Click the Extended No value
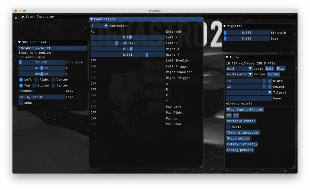The height and width of the screenshot is (190, 310). (93, 31)
